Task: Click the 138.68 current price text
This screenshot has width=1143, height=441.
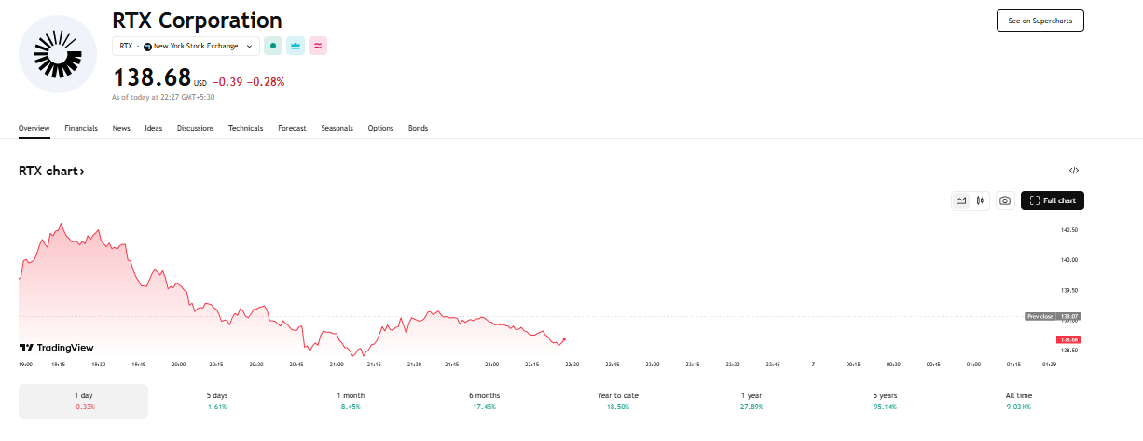Action: pyautogui.click(x=152, y=77)
